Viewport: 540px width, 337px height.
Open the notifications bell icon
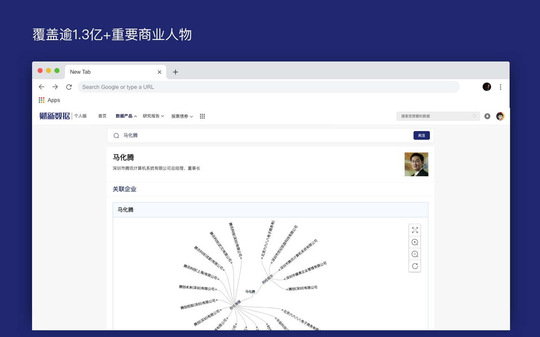pyautogui.click(x=487, y=116)
